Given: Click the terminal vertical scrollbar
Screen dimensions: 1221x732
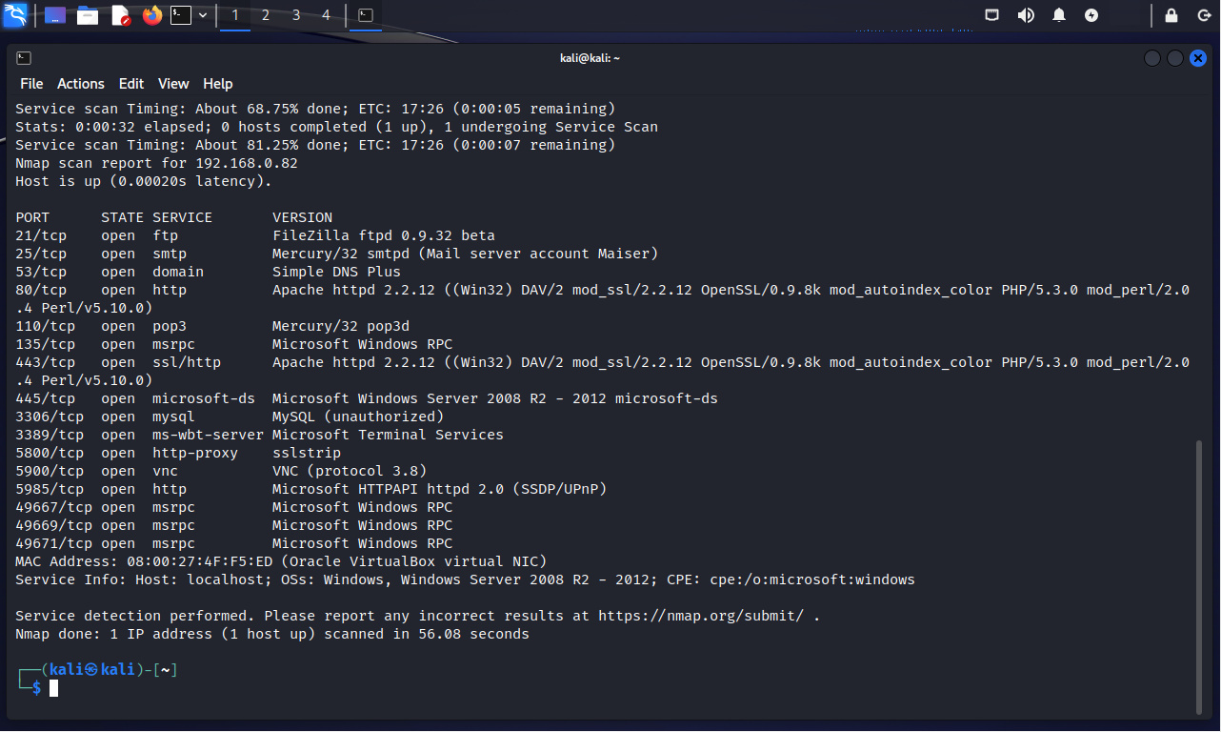Looking at the screenshot, I should (x=1199, y=572).
